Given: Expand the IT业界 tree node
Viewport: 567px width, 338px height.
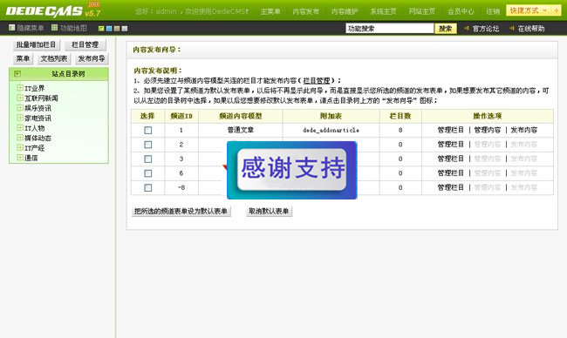Looking at the screenshot, I should click(x=20, y=88).
